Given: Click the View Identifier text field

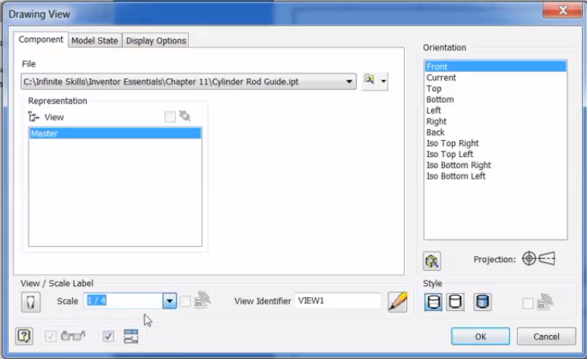Looking at the screenshot, I should point(337,301).
